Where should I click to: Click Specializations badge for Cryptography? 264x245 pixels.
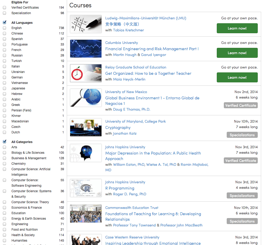242,135
